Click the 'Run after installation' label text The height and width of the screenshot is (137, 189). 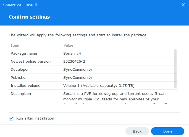pyautogui.click(x=35, y=118)
